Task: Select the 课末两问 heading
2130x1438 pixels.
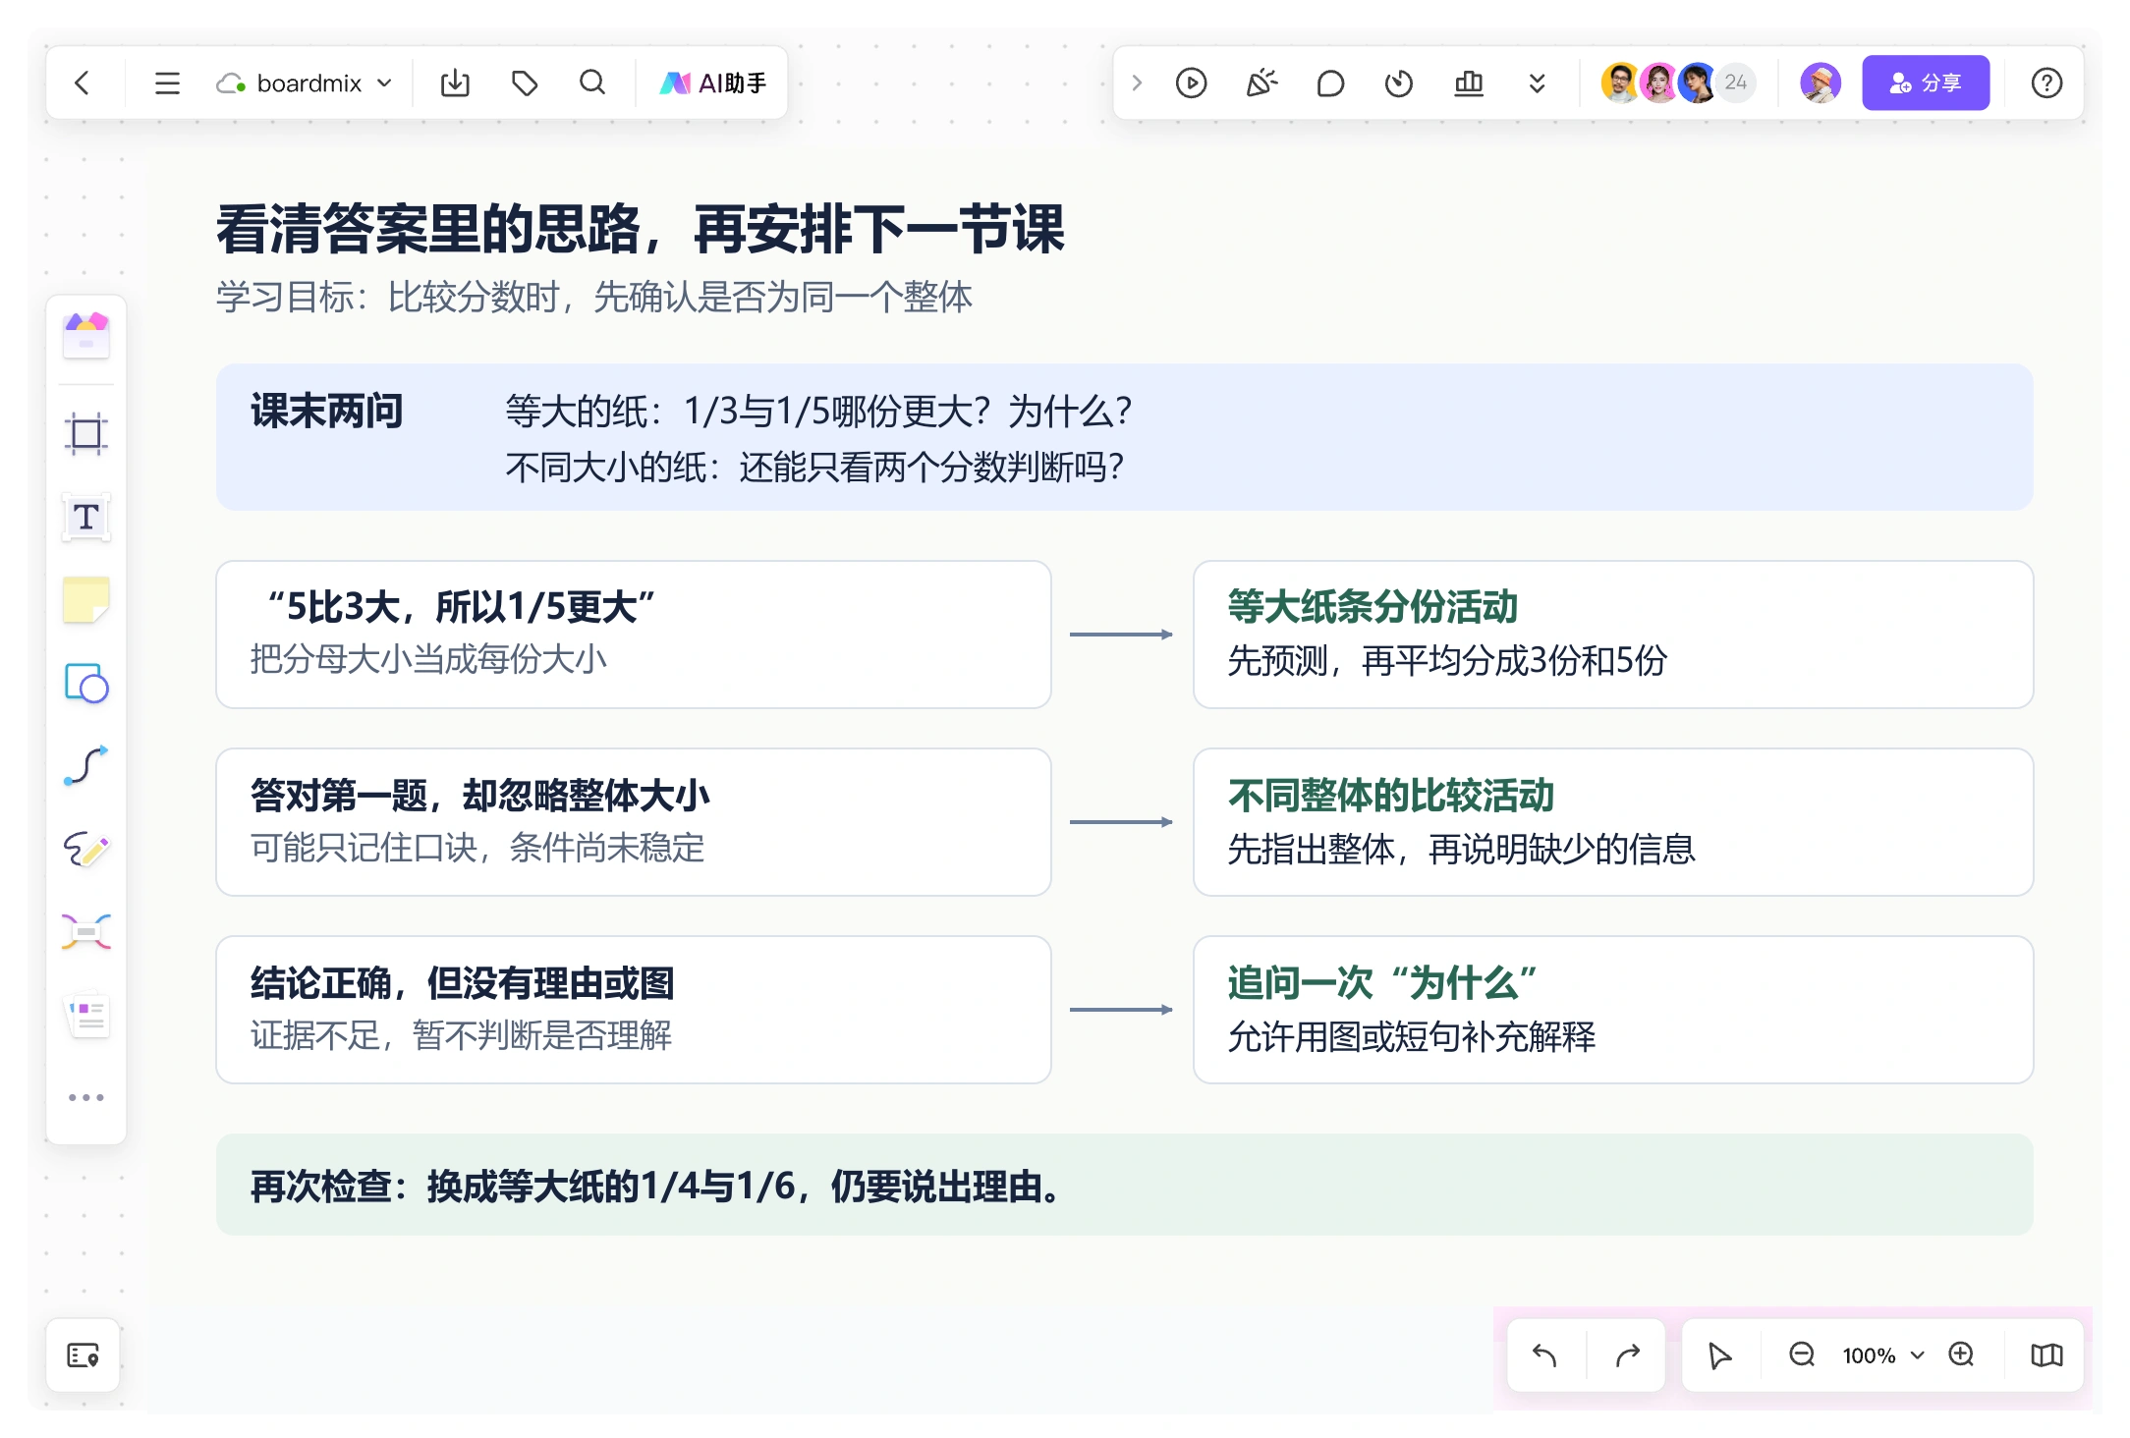Action: pos(327,411)
